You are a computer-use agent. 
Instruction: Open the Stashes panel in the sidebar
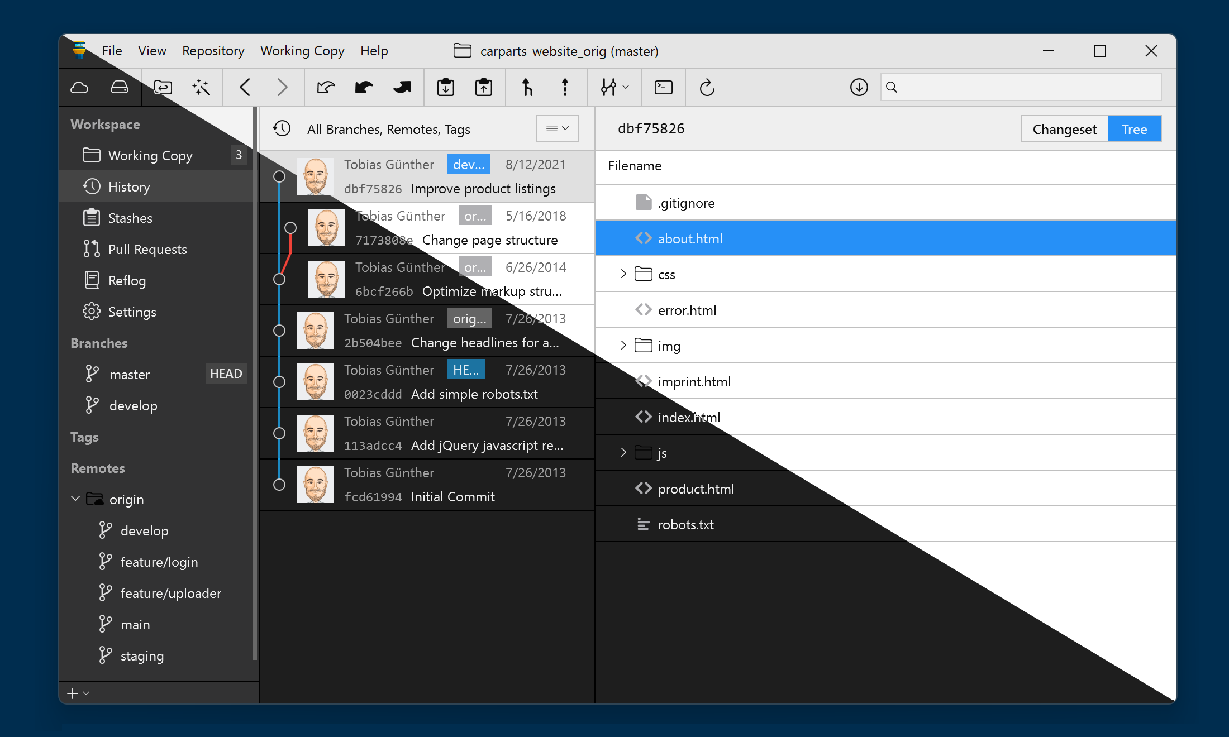[x=130, y=218]
